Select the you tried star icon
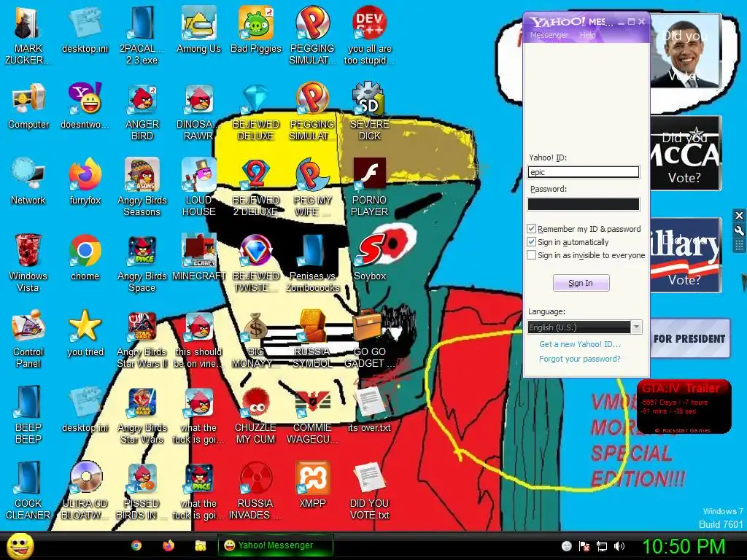 [85, 333]
